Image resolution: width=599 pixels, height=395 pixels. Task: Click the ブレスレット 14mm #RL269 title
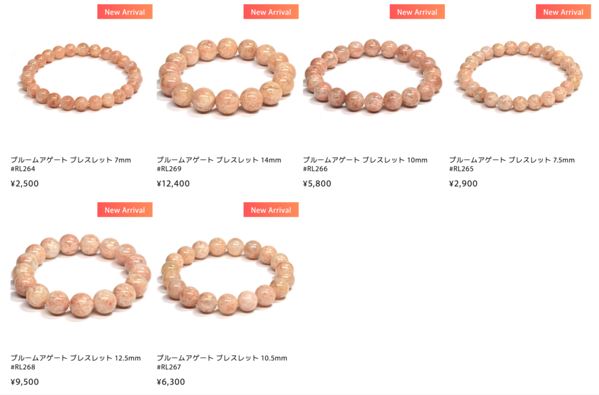[x=219, y=164]
